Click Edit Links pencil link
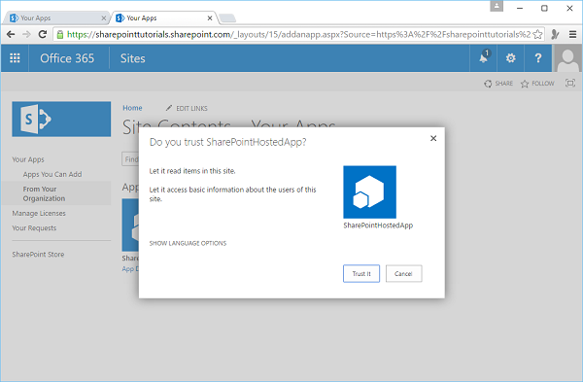This screenshot has height=382, width=583. [x=187, y=108]
